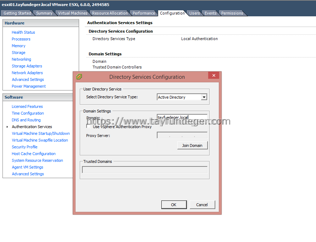316x242 pixels.
Task: Open the Users tab
Action: tap(194, 13)
